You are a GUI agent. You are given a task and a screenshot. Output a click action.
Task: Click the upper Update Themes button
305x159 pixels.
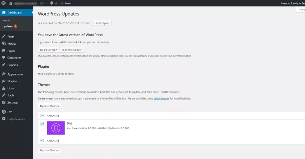[49, 106]
